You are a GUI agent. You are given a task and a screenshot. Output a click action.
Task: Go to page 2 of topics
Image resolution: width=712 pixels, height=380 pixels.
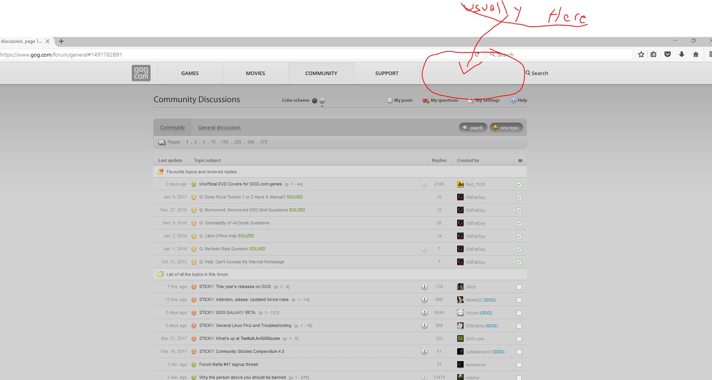(195, 142)
